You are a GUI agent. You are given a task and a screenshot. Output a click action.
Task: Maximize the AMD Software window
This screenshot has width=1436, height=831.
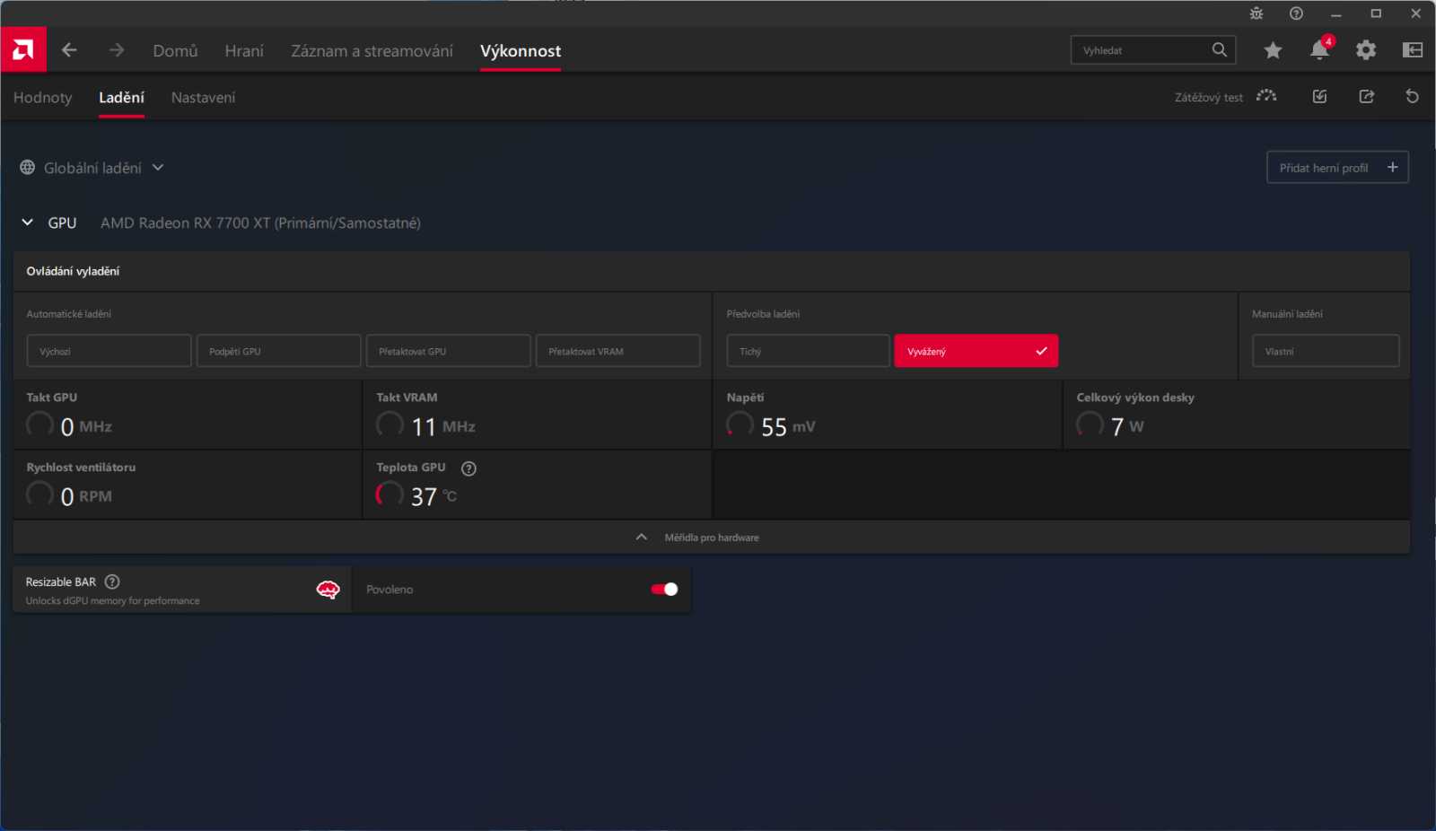point(1376,13)
